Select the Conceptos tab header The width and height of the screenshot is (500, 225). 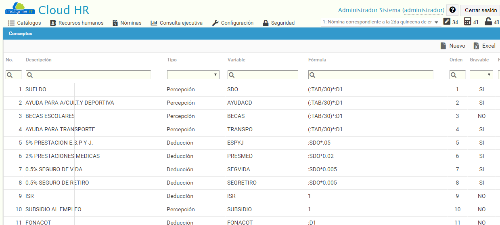point(21,34)
